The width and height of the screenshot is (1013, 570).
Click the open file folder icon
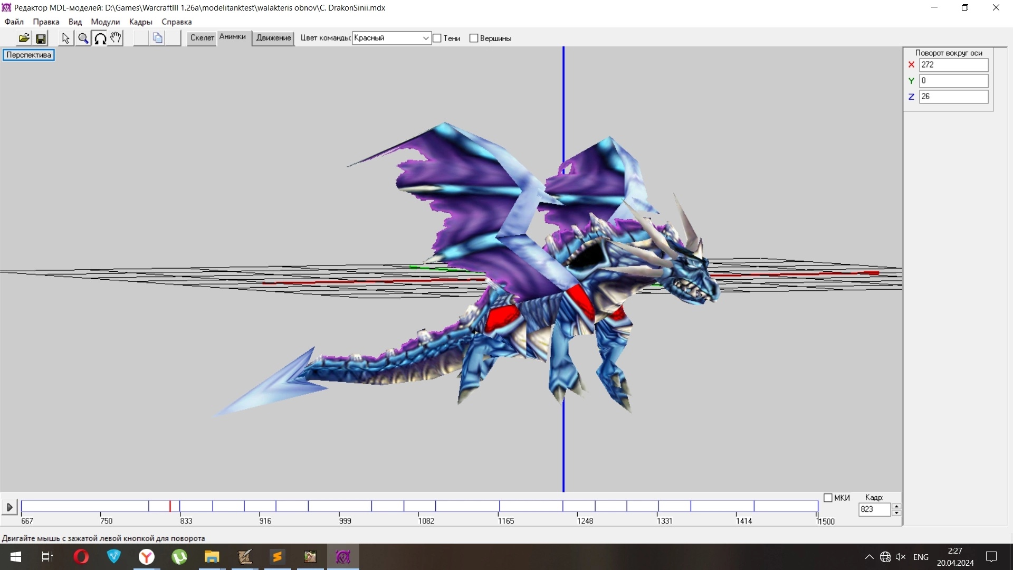click(24, 38)
